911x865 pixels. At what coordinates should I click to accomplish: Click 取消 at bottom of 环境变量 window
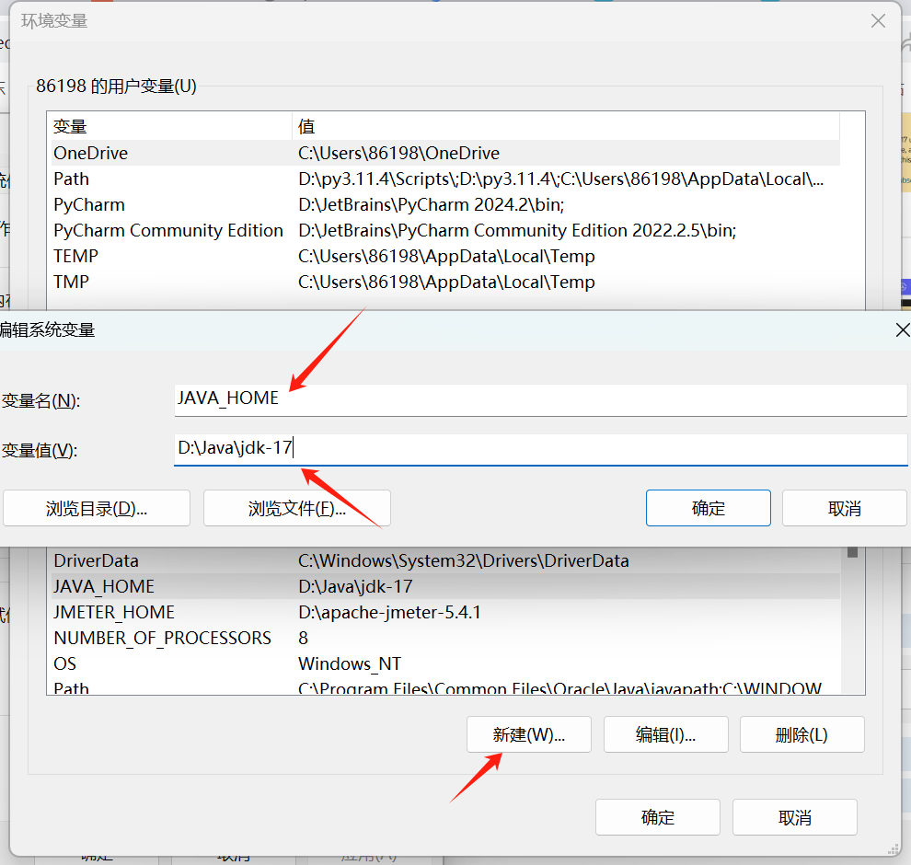pos(795,817)
